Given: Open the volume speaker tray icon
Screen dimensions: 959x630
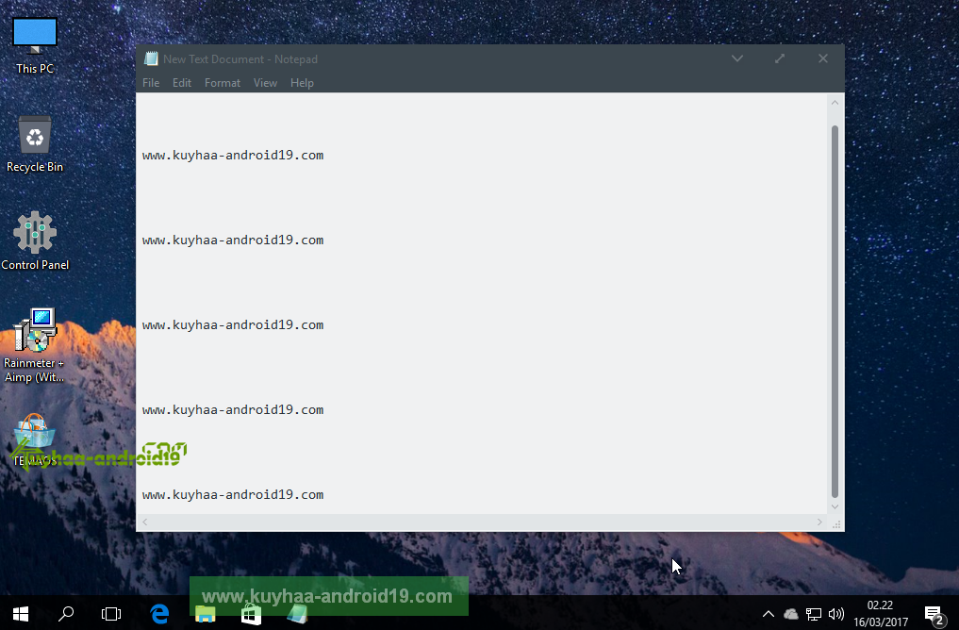Looking at the screenshot, I should [x=836, y=613].
